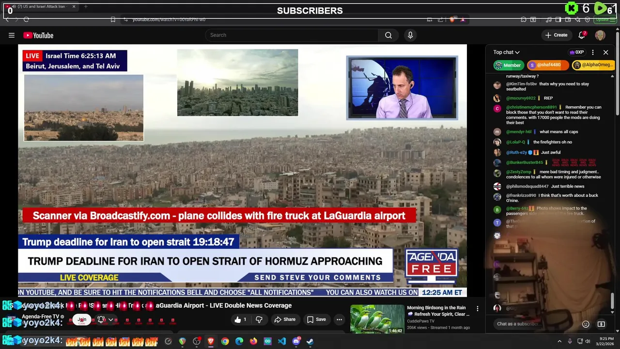Open the @AlphaOmeg... Super Chat chip
The width and height of the screenshot is (620, 349).
pos(592,65)
